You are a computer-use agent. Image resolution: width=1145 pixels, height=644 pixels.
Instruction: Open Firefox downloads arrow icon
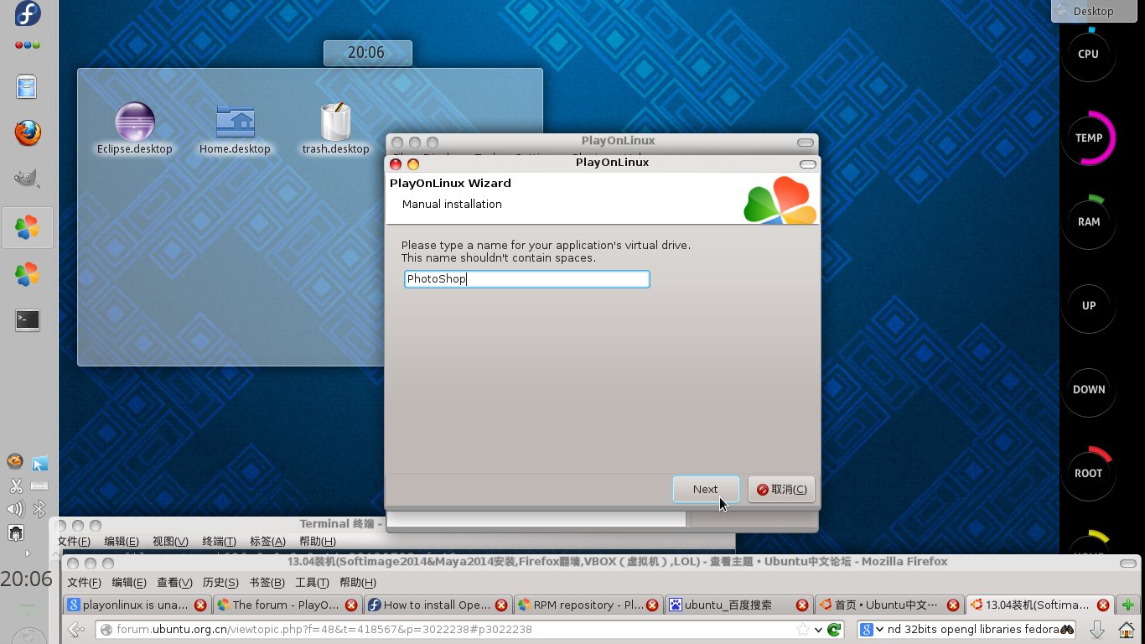1096,629
